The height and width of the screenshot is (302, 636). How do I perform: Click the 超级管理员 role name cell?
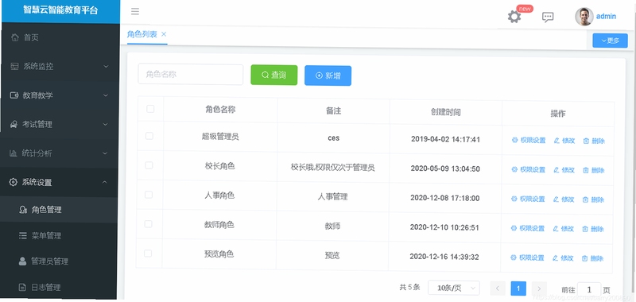(220, 137)
